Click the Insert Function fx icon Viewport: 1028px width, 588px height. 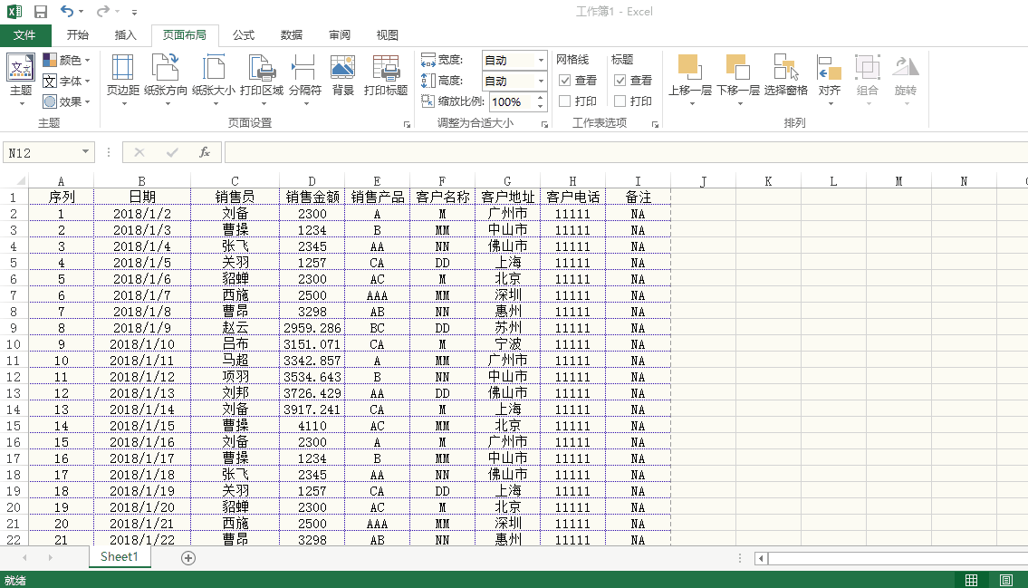(x=205, y=152)
